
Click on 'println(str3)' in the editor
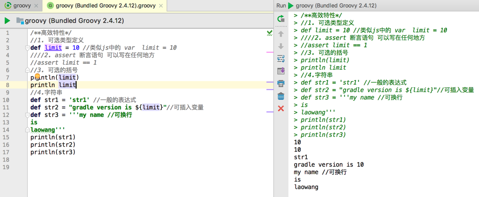coord(53,152)
